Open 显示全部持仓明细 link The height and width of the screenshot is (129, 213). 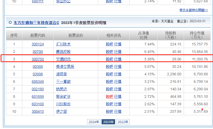[x=194, y=10]
